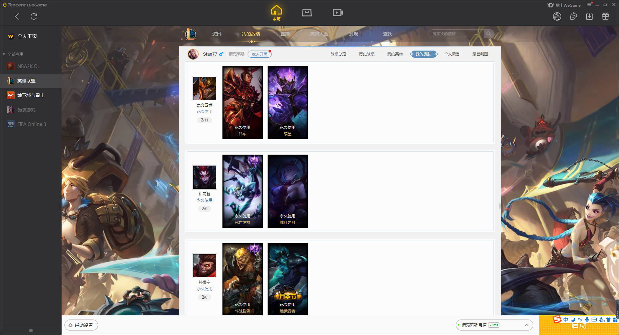Click the Stan77 profile avatar
619x335 pixels.
(x=193, y=54)
